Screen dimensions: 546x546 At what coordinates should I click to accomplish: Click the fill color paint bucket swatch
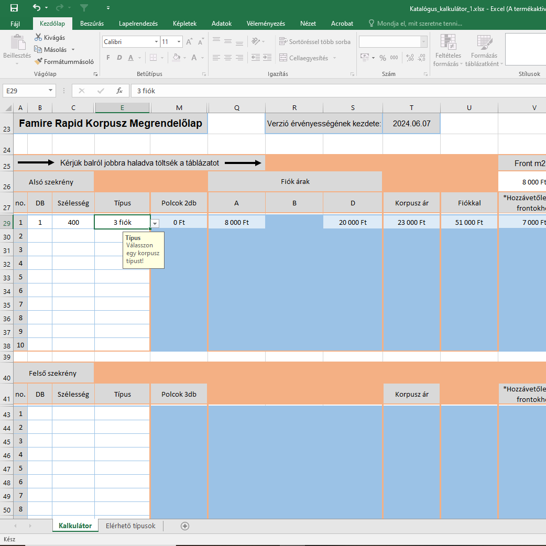click(177, 58)
